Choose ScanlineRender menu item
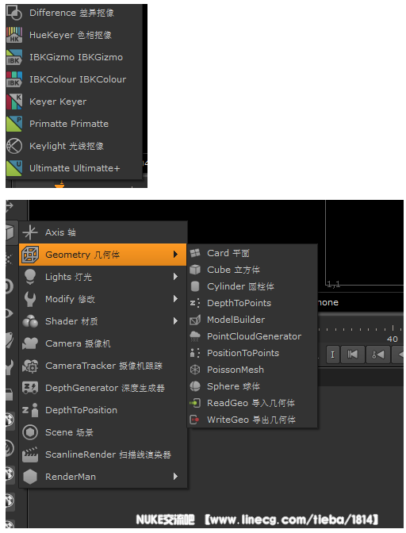This screenshot has height=533, width=406. tap(103, 454)
